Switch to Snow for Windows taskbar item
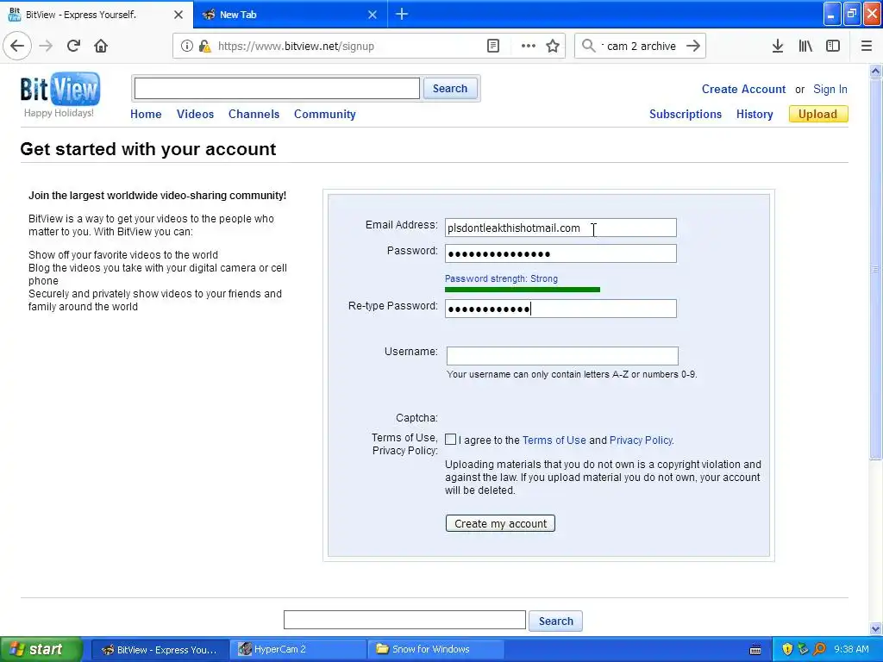The height and width of the screenshot is (662, 883). 435,650
